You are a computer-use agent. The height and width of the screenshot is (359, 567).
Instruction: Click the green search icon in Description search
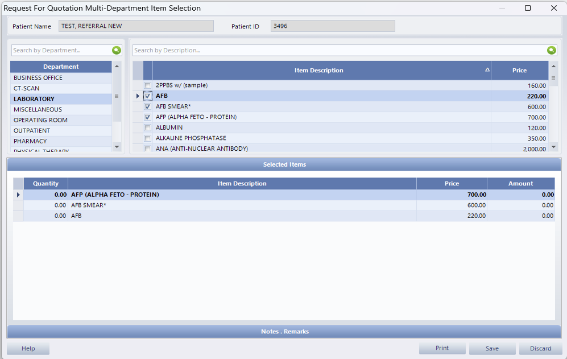(x=551, y=50)
